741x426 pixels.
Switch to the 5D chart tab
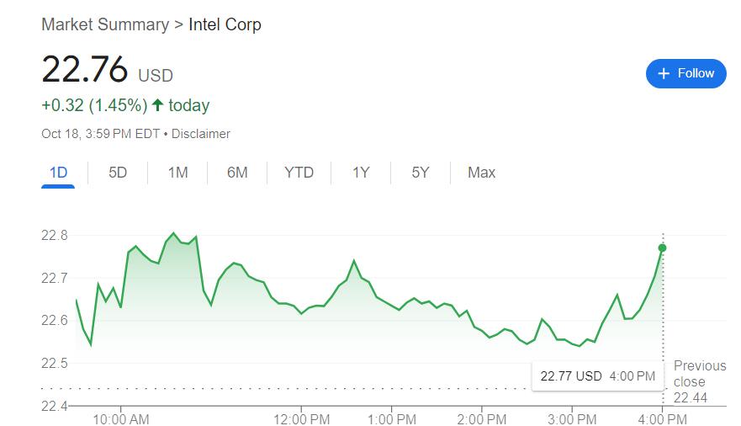[x=118, y=173]
